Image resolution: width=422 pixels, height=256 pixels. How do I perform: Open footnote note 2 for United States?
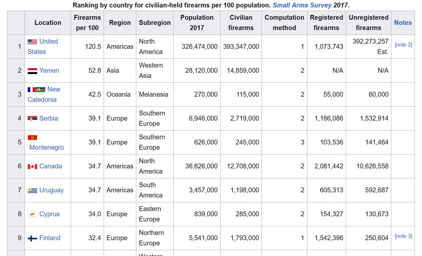[x=403, y=45]
